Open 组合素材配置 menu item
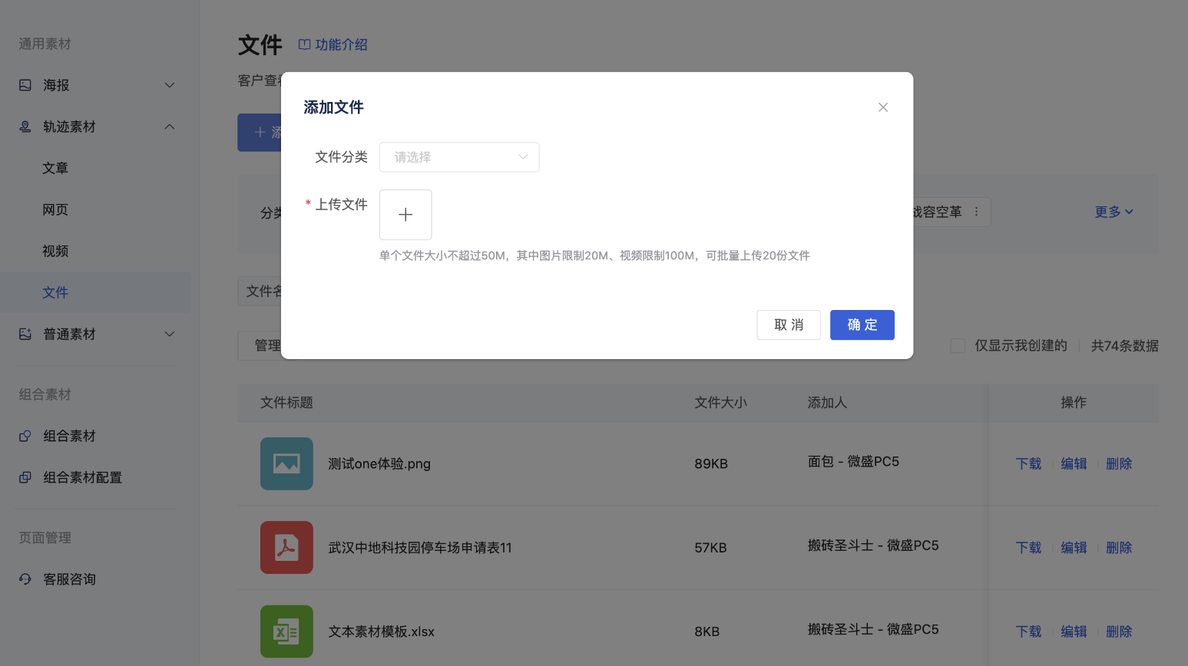This screenshot has height=666, width=1188. tap(82, 477)
